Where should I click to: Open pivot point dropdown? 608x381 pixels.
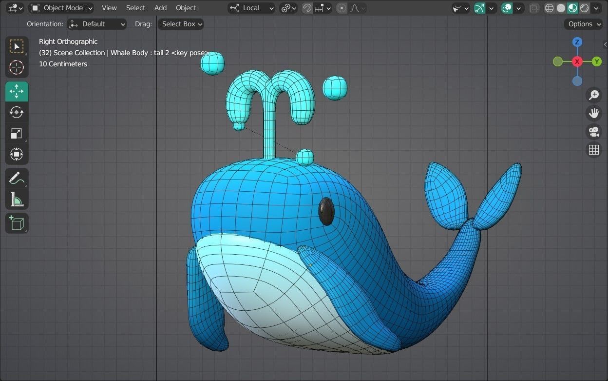click(x=288, y=8)
